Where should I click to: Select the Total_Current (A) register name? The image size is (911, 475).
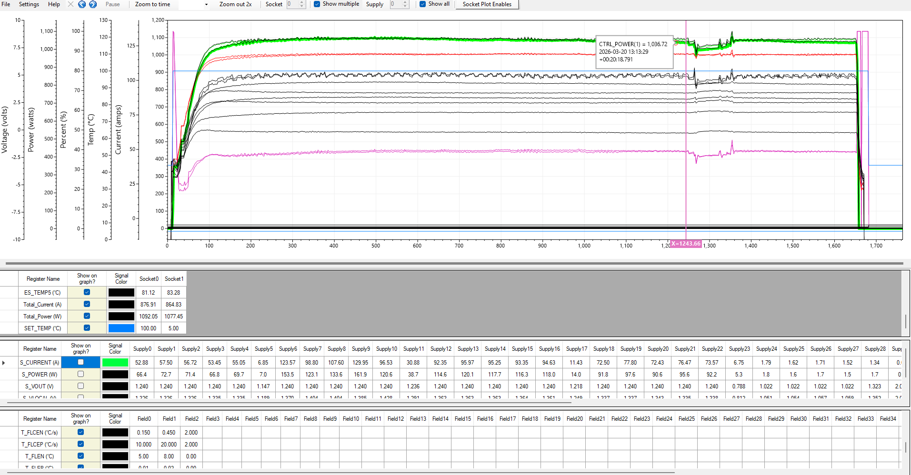(x=42, y=305)
